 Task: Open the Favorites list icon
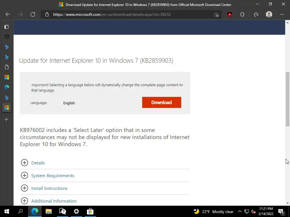pos(256,14)
